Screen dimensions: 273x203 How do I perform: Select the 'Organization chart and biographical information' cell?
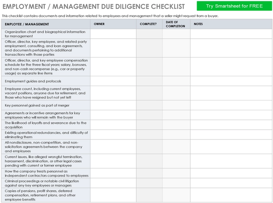46,34
